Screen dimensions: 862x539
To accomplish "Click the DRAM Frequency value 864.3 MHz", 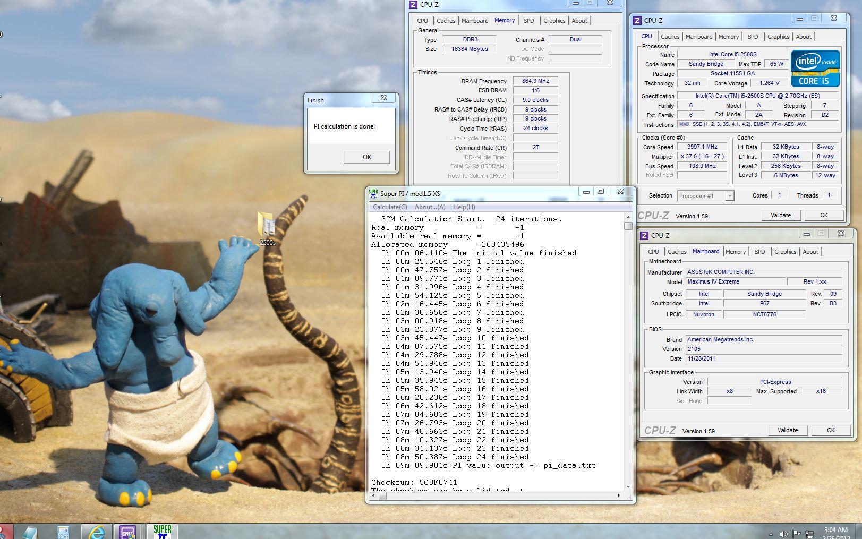I will coord(535,81).
